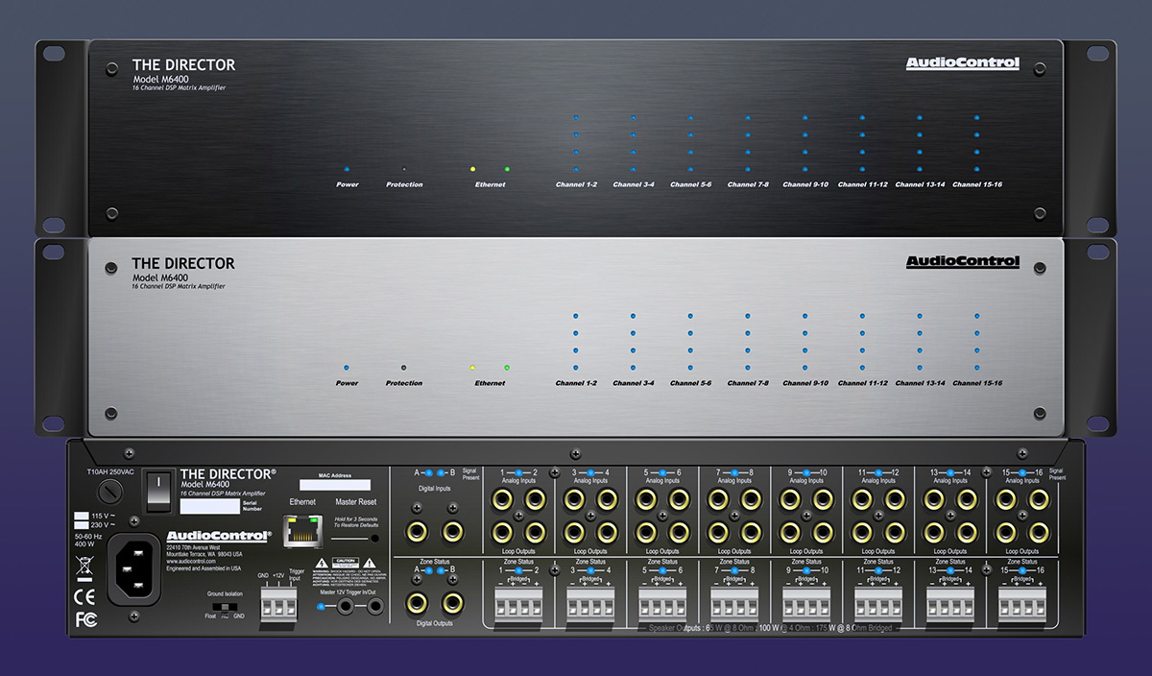Toggle the Ground Isolation slide switch

[223, 608]
